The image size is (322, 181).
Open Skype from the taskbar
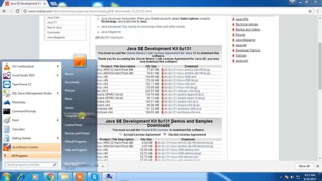[94, 176]
